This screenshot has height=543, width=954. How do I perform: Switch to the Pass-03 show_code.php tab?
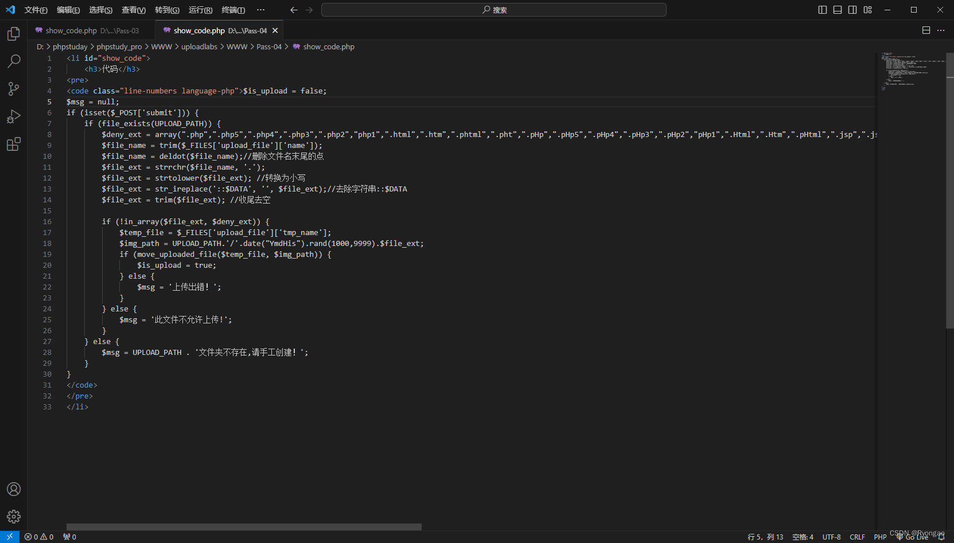coord(91,30)
